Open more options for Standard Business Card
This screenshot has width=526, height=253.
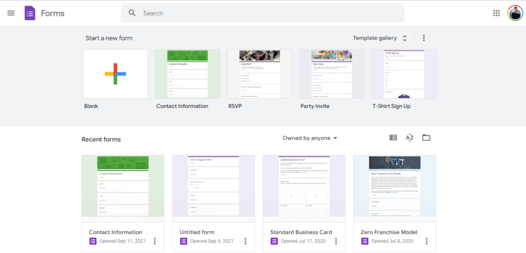point(336,241)
